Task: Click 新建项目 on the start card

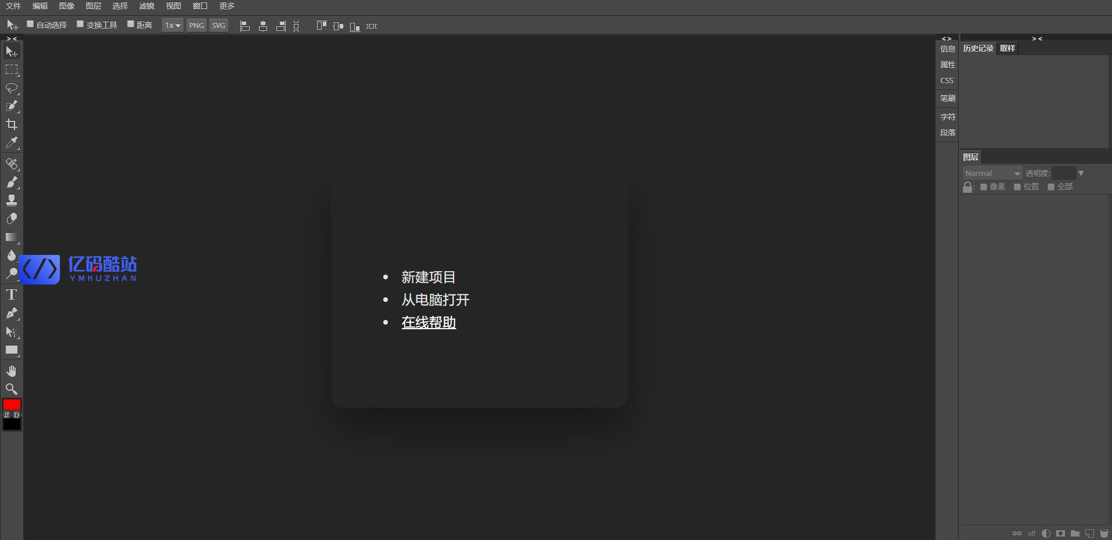Action: tap(429, 277)
